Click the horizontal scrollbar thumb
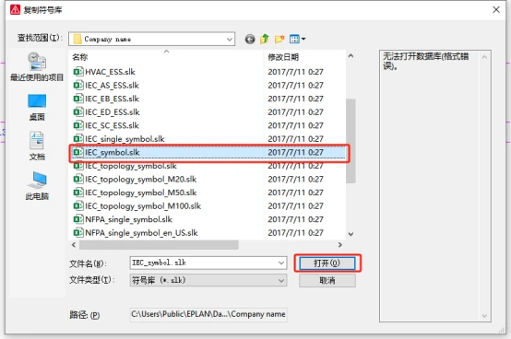511x339 pixels. (x=159, y=245)
